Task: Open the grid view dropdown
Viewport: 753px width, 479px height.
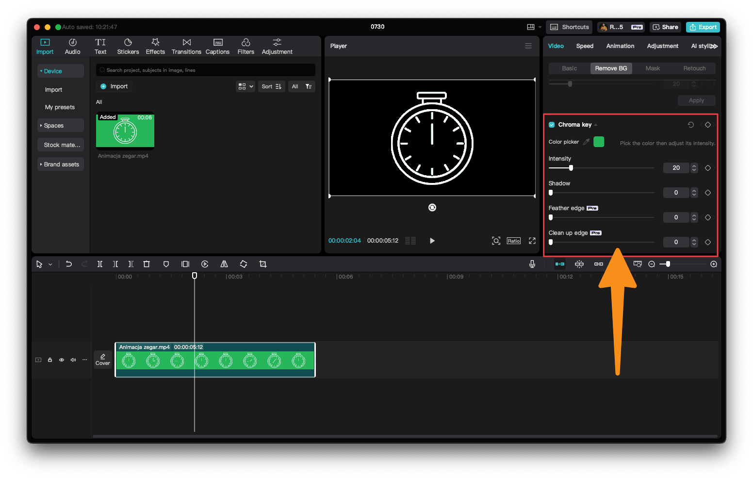Action: [x=246, y=86]
